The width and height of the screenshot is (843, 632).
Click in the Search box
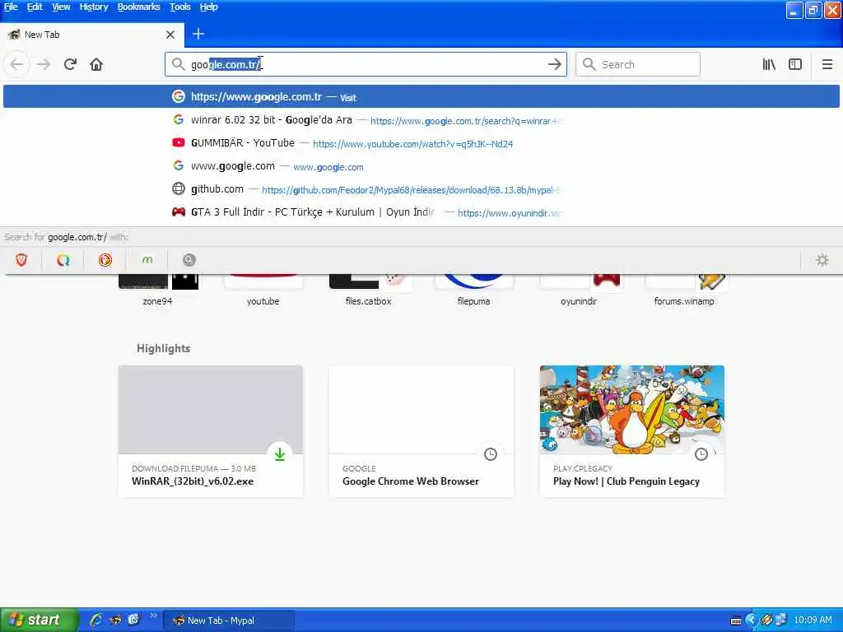(x=638, y=64)
